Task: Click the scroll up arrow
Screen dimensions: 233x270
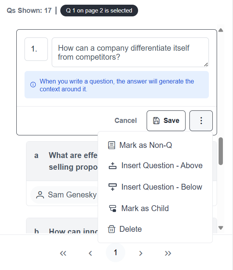Action: click(x=221, y=30)
